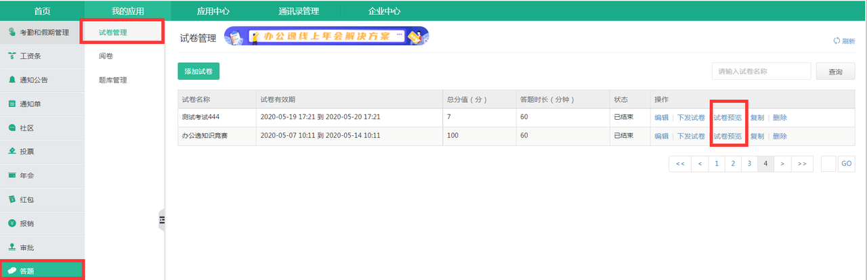Click the validity period starting 2020-05-19 17:21
This screenshot has height=280, width=867.
point(320,118)
